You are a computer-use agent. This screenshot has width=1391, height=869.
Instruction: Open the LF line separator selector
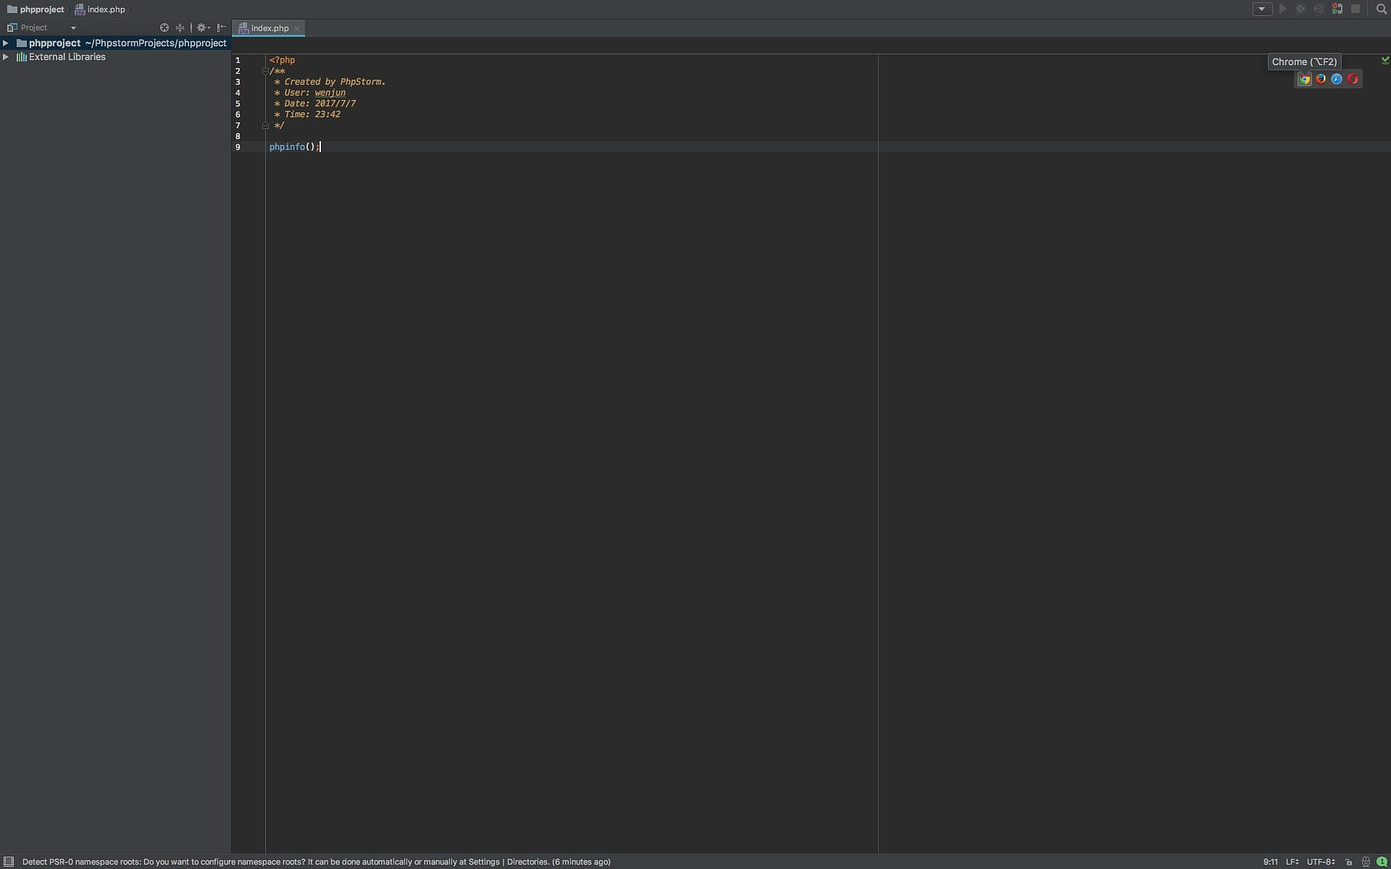click(1292, 862)
